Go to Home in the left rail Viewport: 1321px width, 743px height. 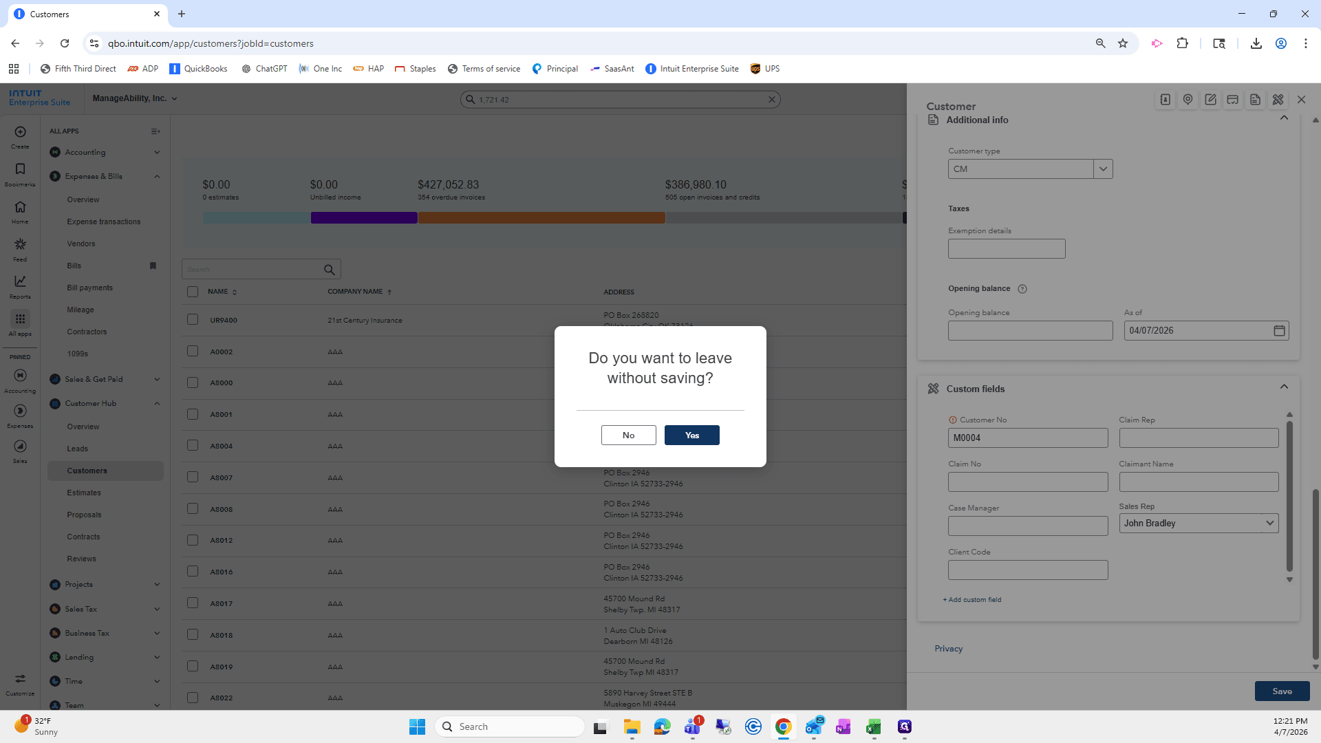pyautogui.click(x=20, y=207)
